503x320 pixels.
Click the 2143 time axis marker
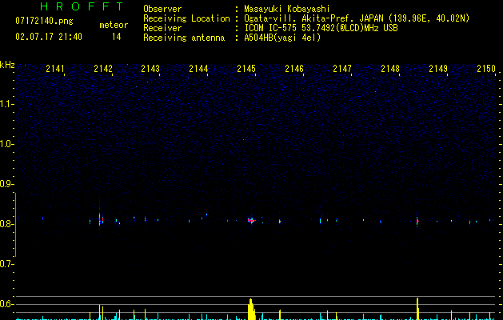click(x=150, y=69)
